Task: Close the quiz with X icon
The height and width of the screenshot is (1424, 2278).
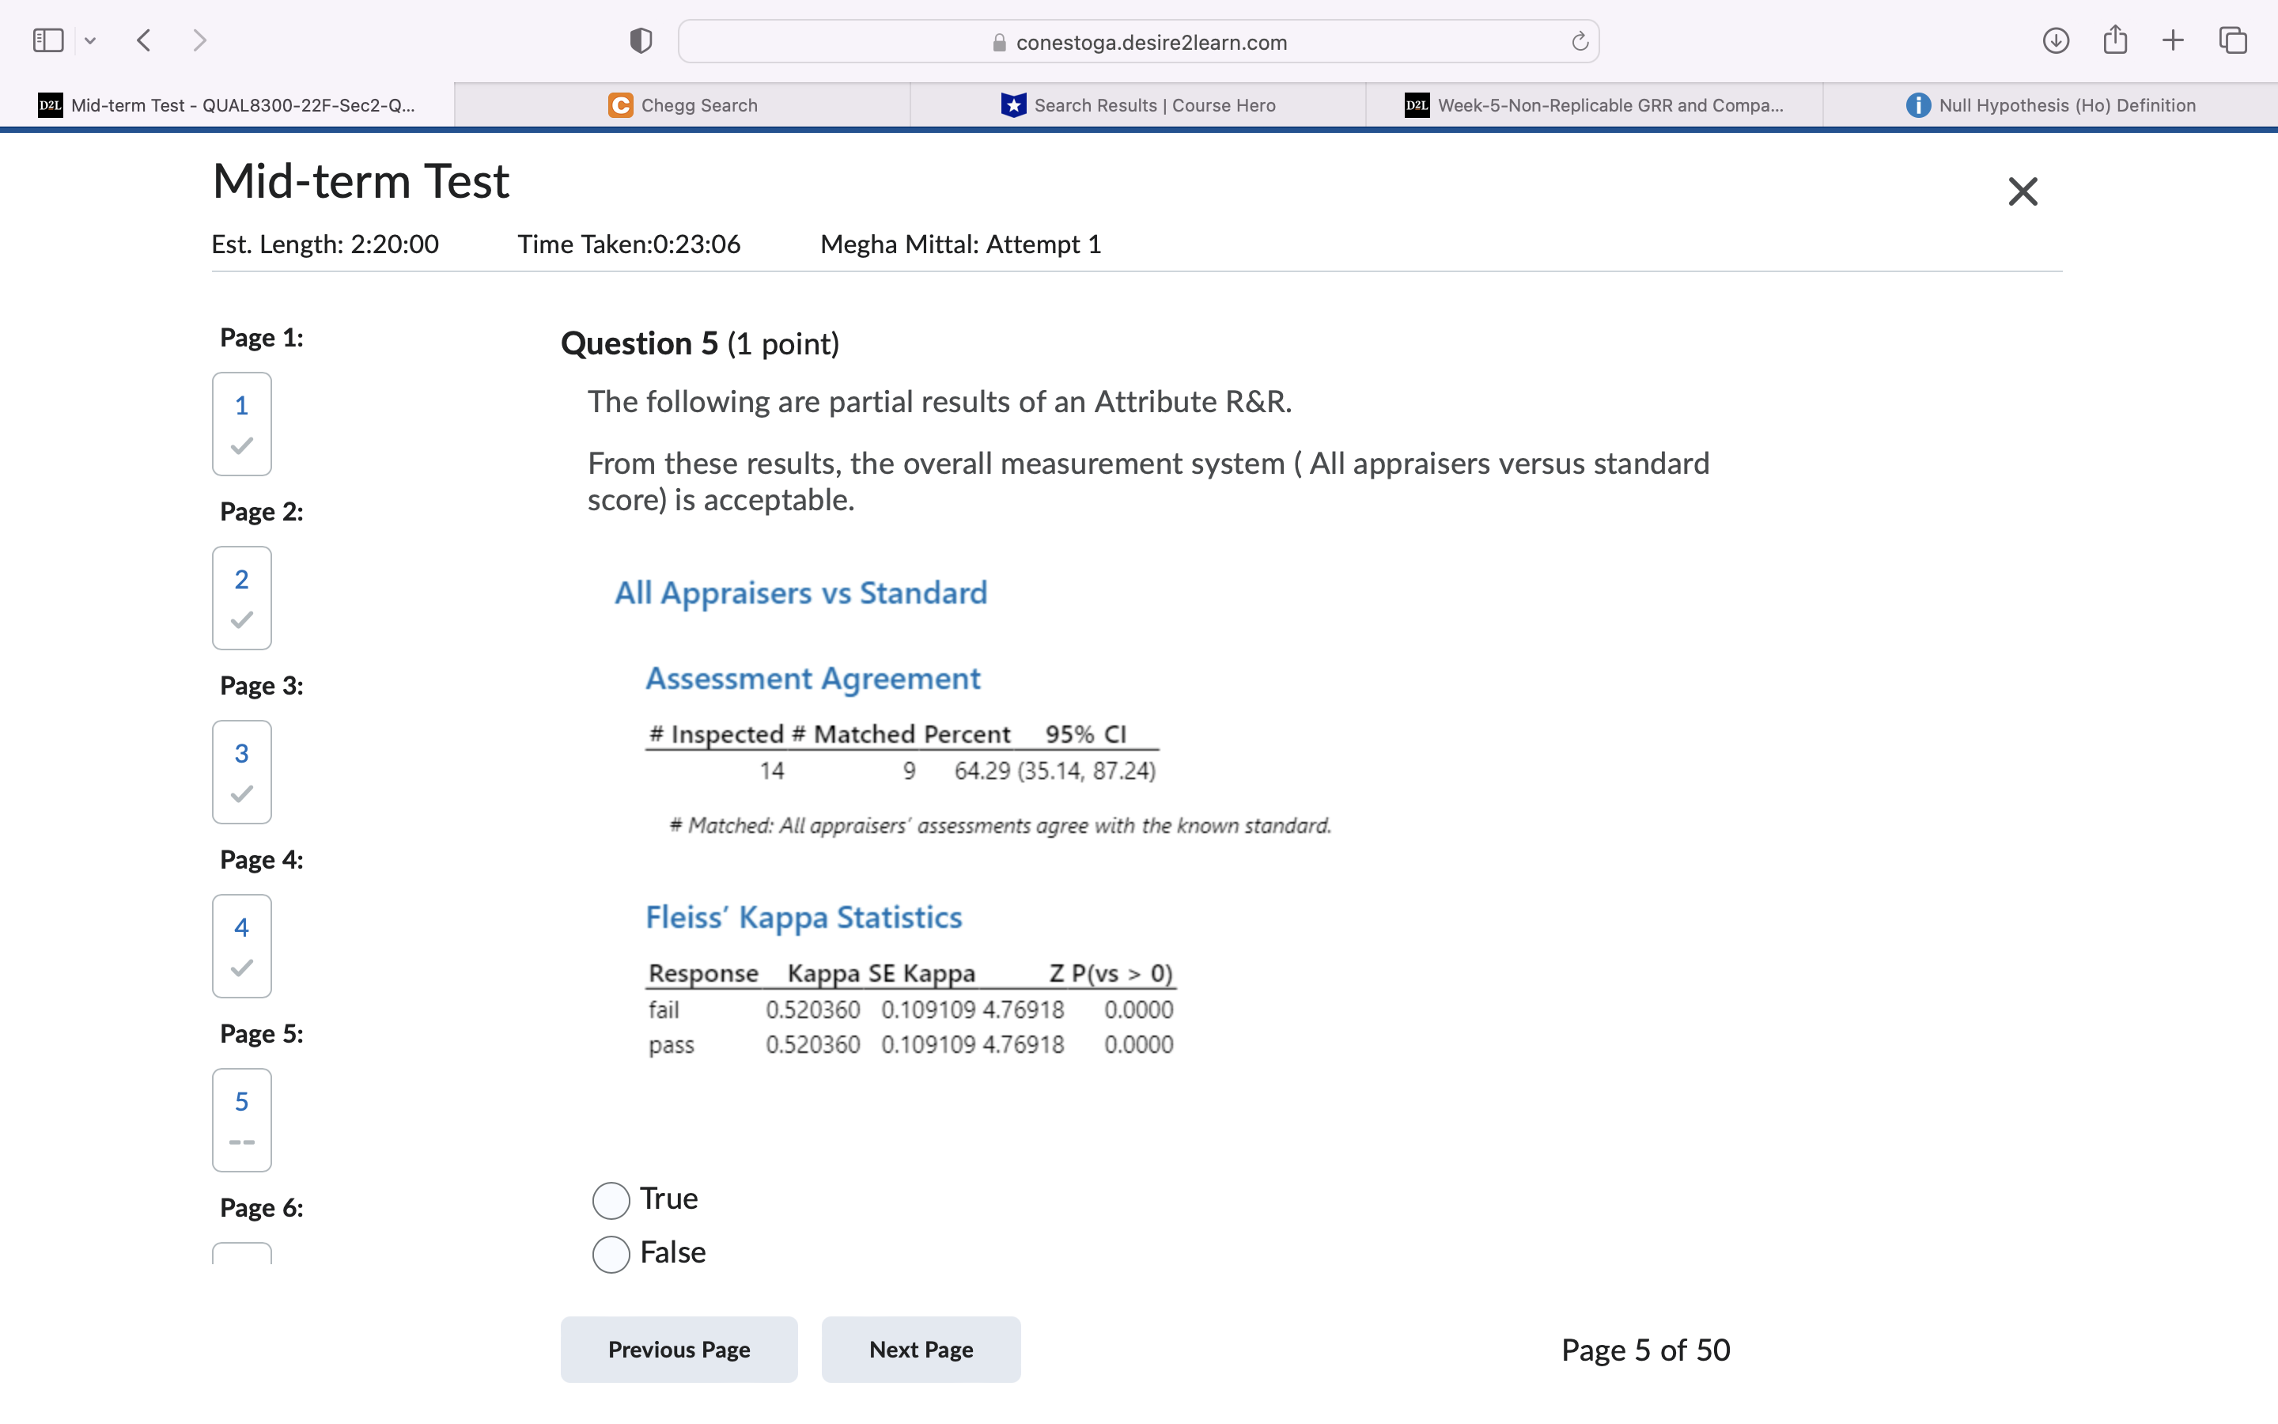Action: click(2022, 191)
